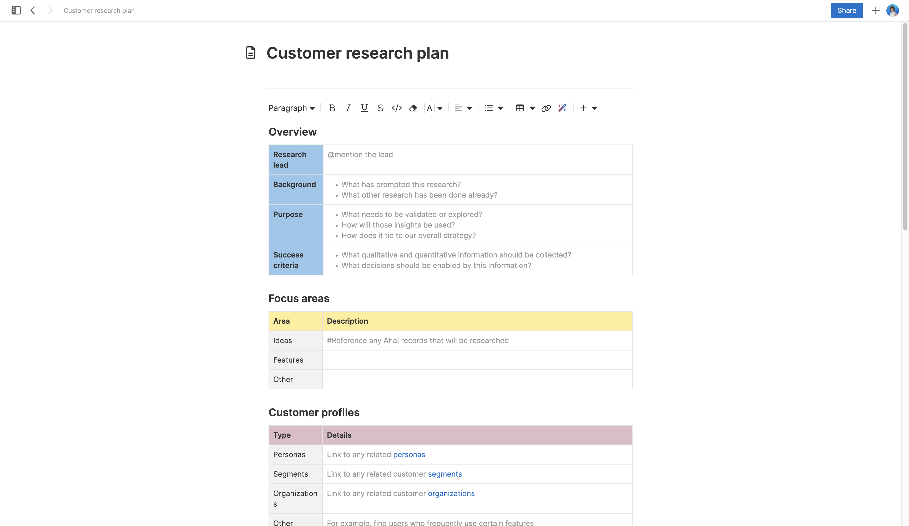Viewport: 909px width, 526px height.
Task: Navigate back using the back arrow
Action: [x=33, y=11]
